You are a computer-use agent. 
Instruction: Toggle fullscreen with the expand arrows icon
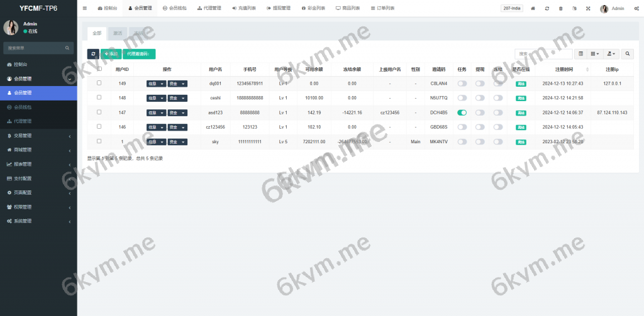point(588,8)
